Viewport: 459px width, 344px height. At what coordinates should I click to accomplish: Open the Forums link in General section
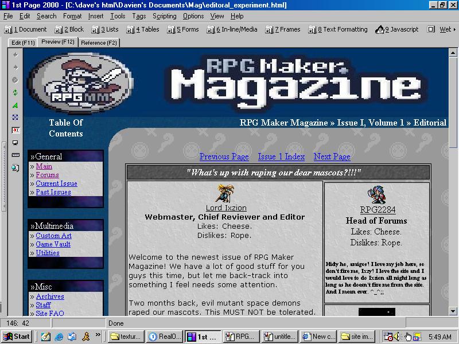tap(47, 175)
